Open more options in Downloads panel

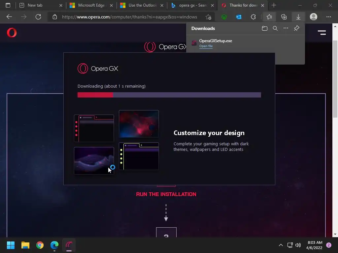click(286, 28)
